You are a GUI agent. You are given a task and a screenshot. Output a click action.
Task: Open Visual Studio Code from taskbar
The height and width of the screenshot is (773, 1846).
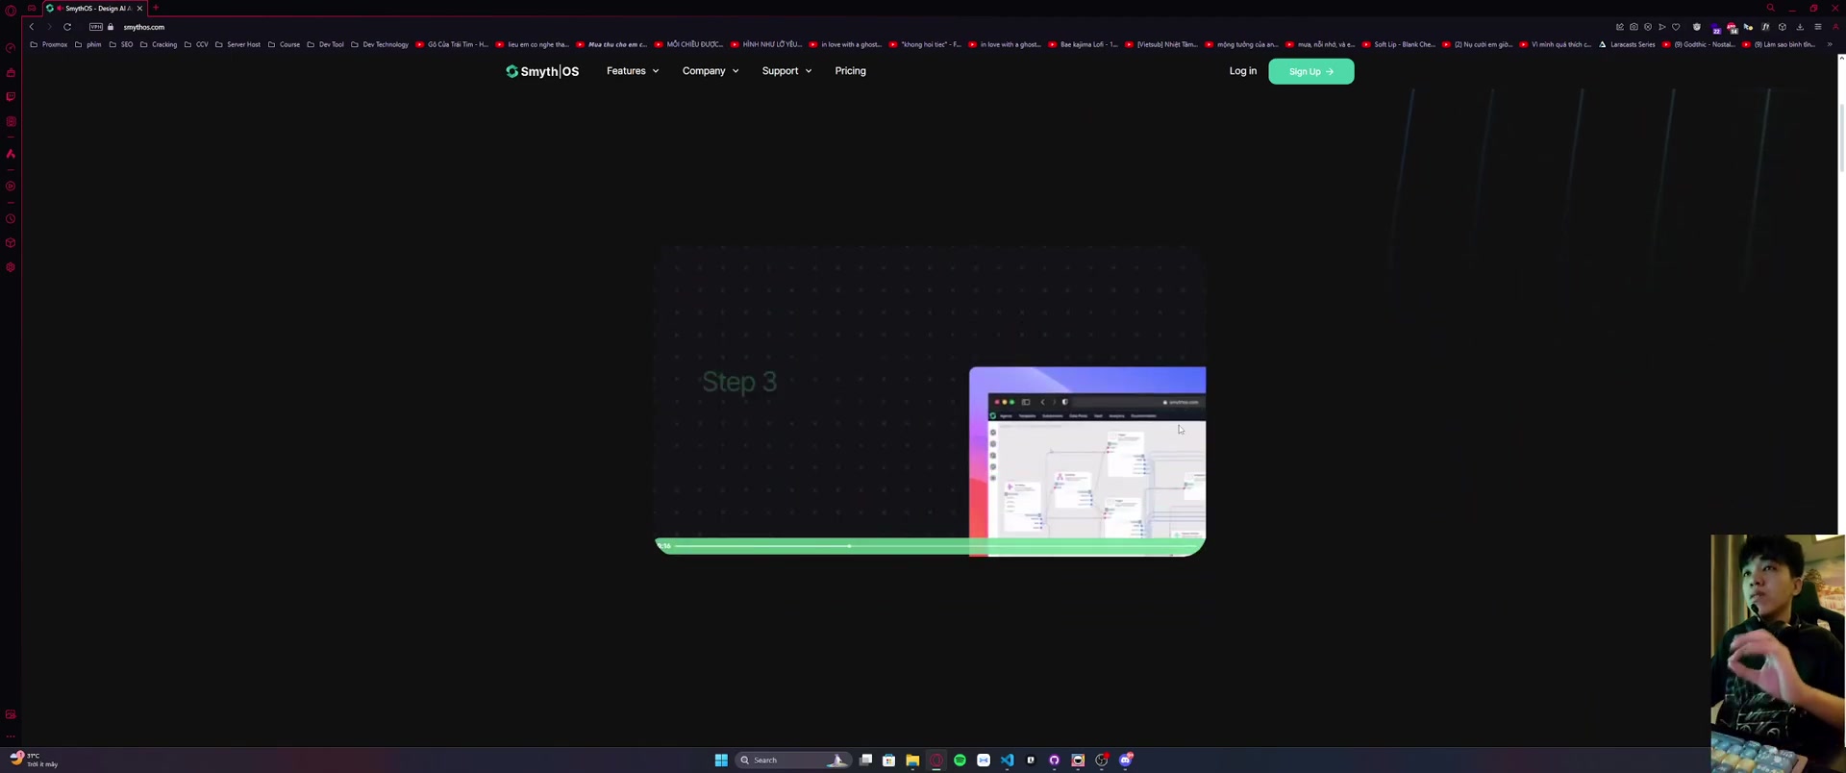pos(1007,760)
